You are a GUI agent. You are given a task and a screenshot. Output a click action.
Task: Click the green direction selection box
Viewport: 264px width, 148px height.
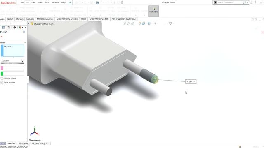12,73
